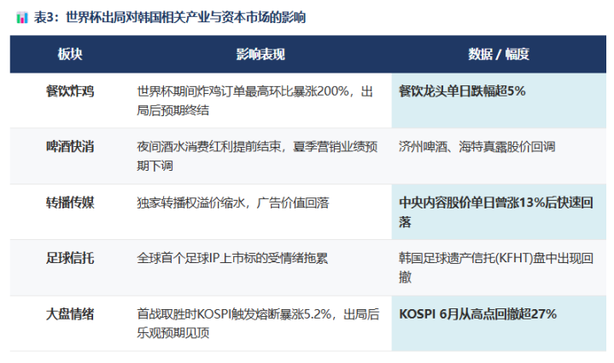Select the 大盘情绪 row label
Image resolution: width=614 pixels, height=363 pixels.
(x=70, y=314)
